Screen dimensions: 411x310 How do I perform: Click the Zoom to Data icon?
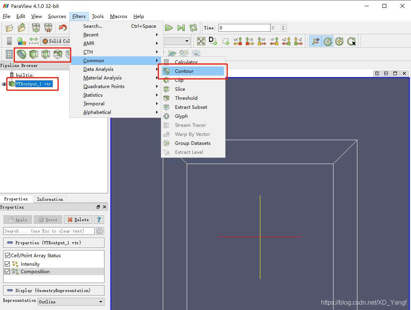213,41
